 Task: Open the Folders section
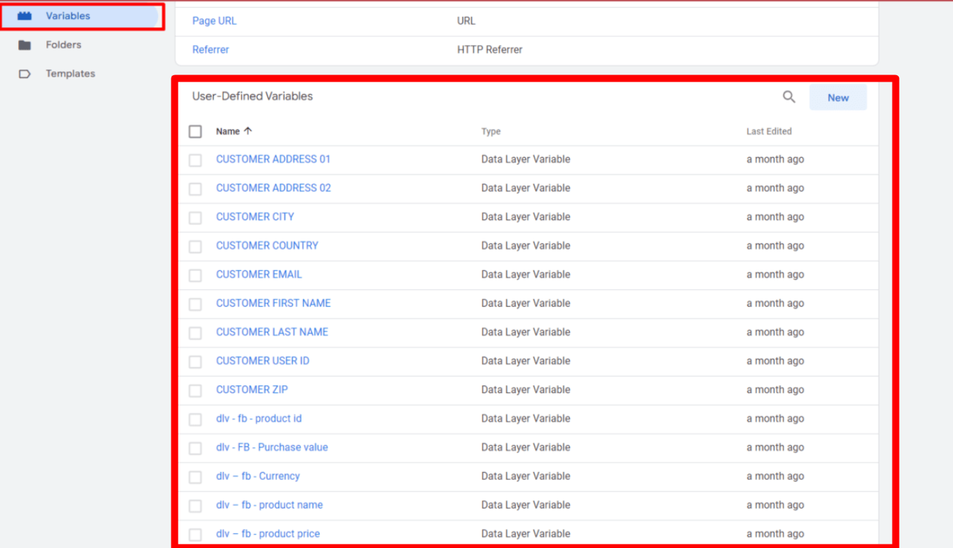click(x=63, y=45)
